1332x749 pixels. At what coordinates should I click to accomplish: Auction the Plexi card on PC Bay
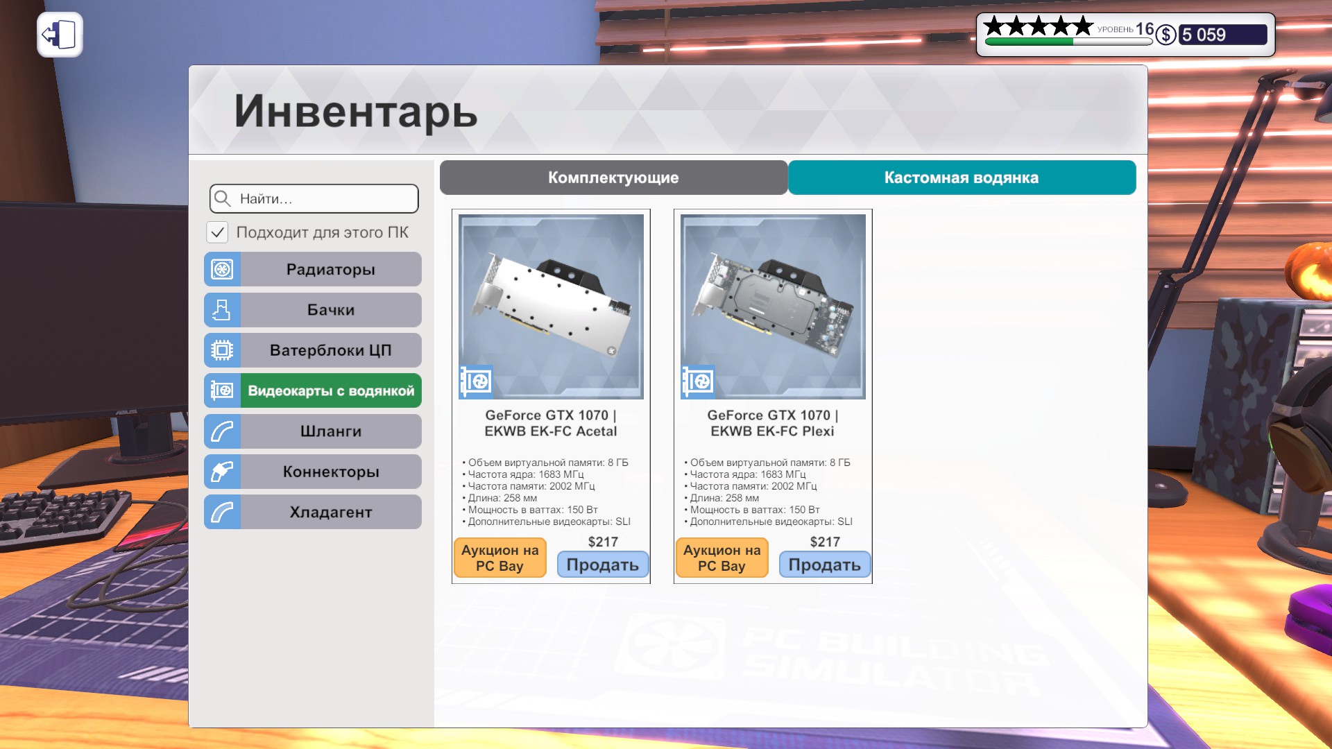[x=721, y=558]
